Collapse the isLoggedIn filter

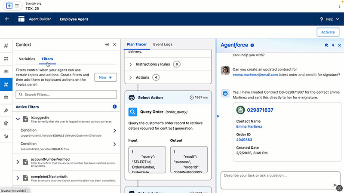pos(18,118)
